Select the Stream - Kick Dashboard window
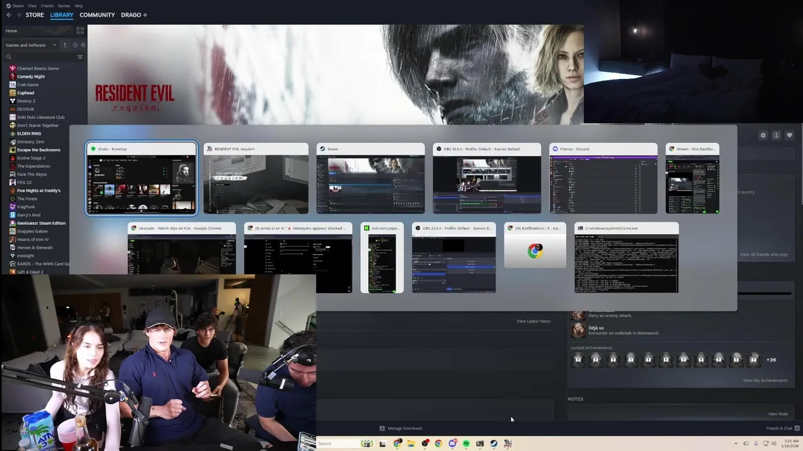Screen dimensions: 803x451 693,179
